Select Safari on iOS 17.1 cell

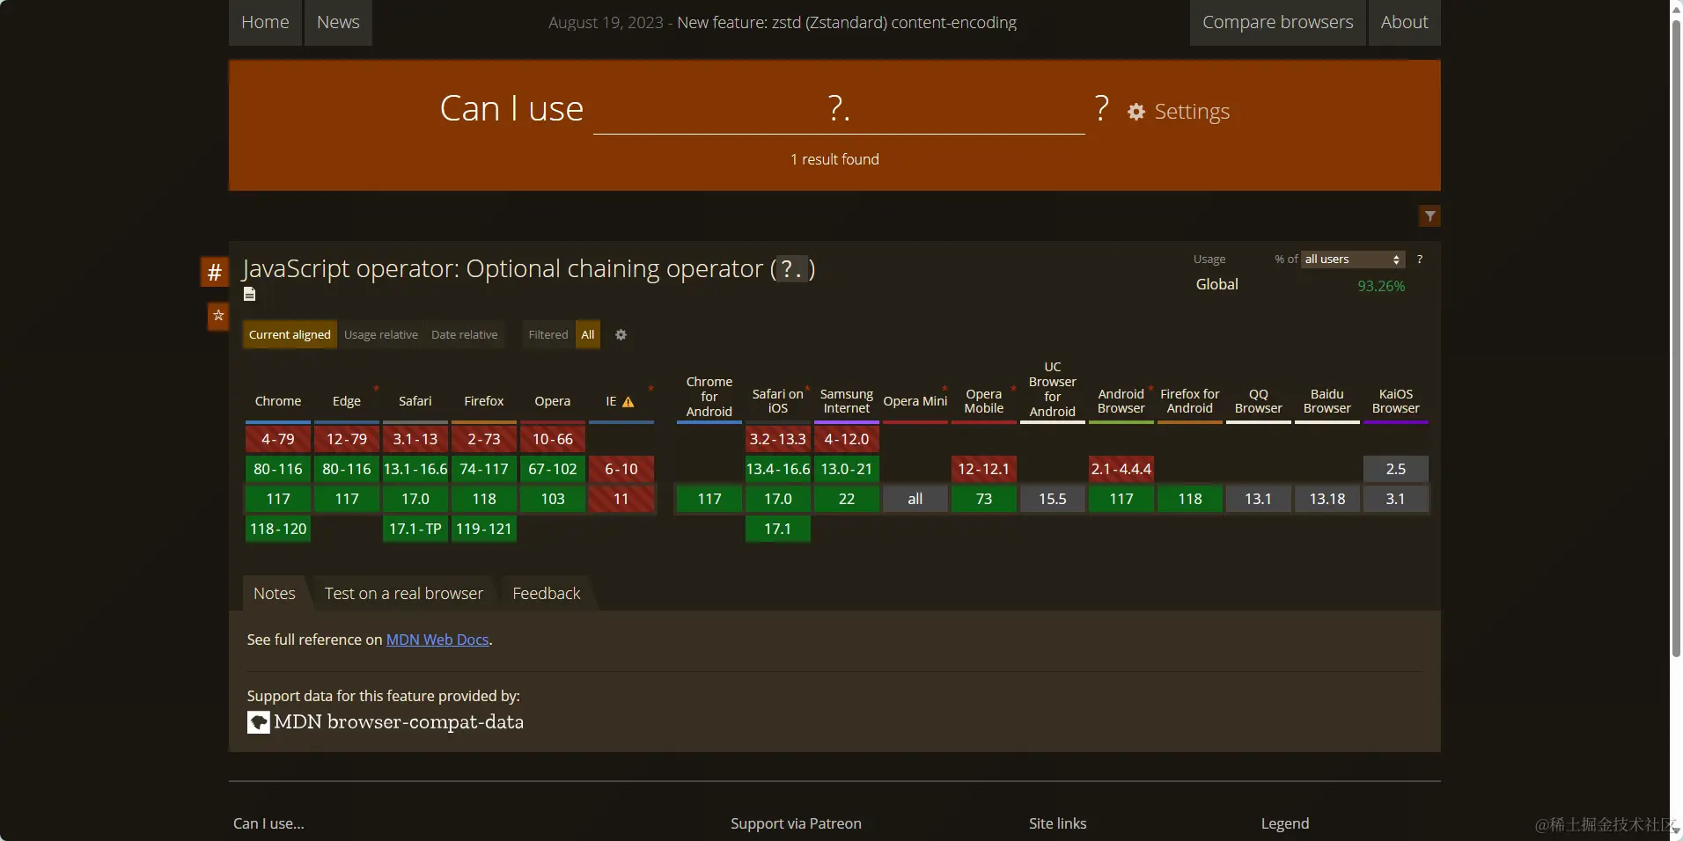coord(778,529)
